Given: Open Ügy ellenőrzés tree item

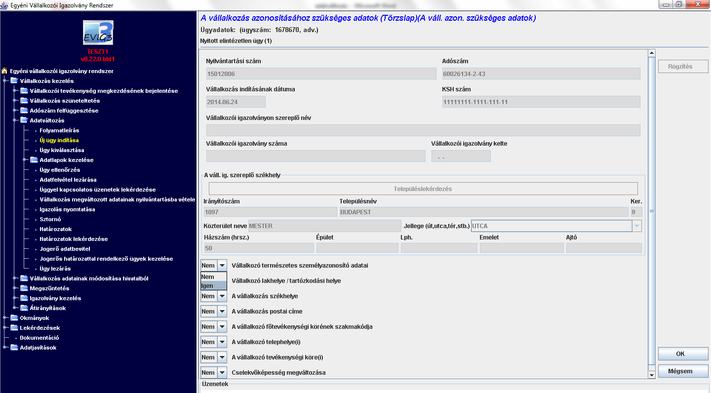Looking at the screenshot, I should 60,170.
